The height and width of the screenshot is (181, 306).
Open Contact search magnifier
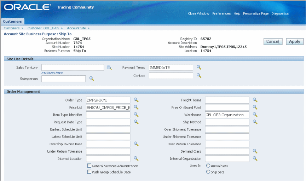(199, 76)
